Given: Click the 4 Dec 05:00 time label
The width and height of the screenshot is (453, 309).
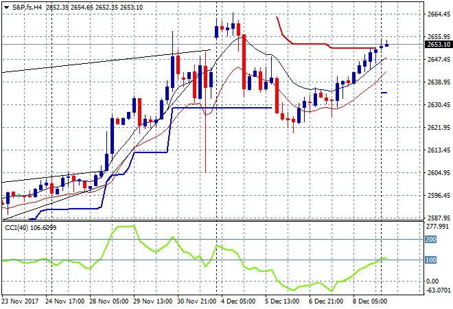Looking at the screenshot, I should tap(238, 301).
